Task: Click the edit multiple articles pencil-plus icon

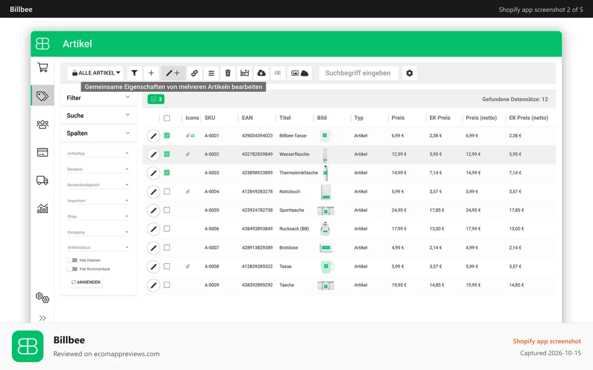Action: point(173,73)
